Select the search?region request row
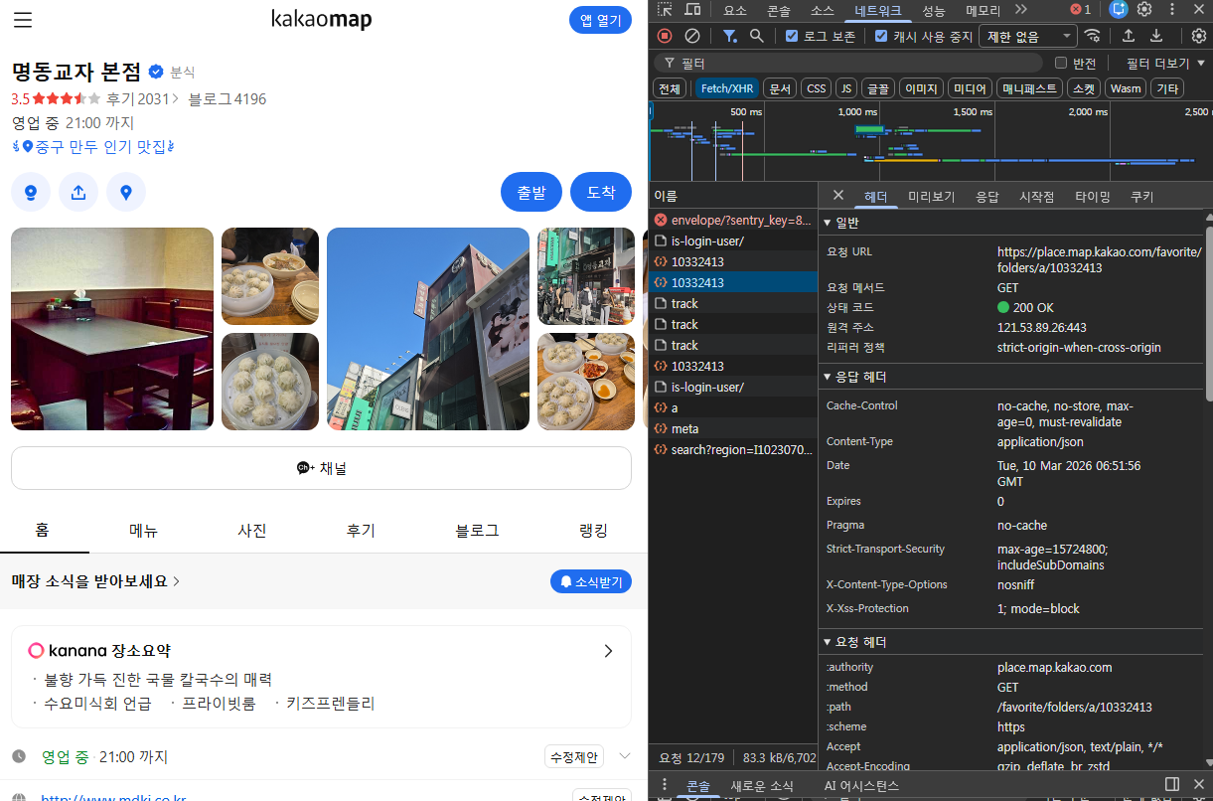Screen dimensions: 1213x801 (x=733, y=449)
